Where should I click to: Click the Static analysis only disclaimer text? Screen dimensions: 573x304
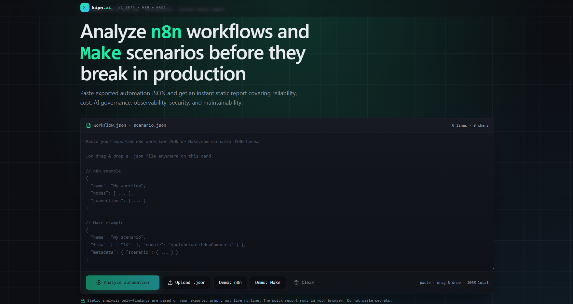coord(239,301)
